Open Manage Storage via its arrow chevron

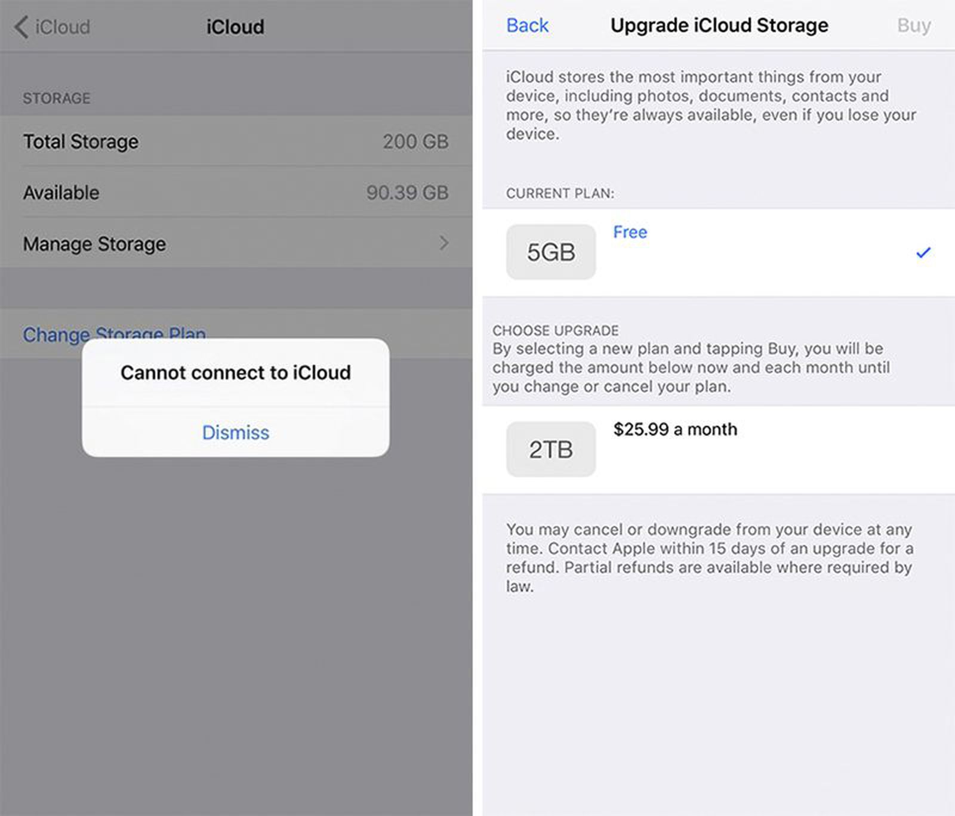pos(443,243)
